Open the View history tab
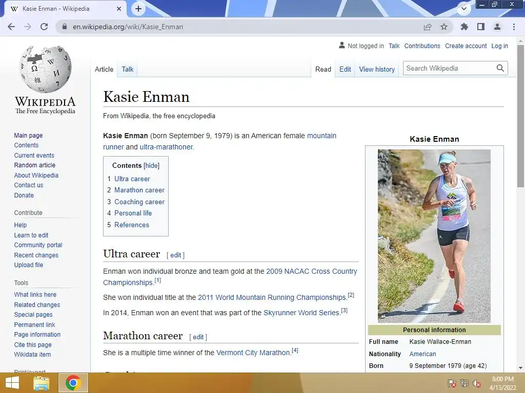This screenshot has height=393, width=525. click(x=377, y=69)
